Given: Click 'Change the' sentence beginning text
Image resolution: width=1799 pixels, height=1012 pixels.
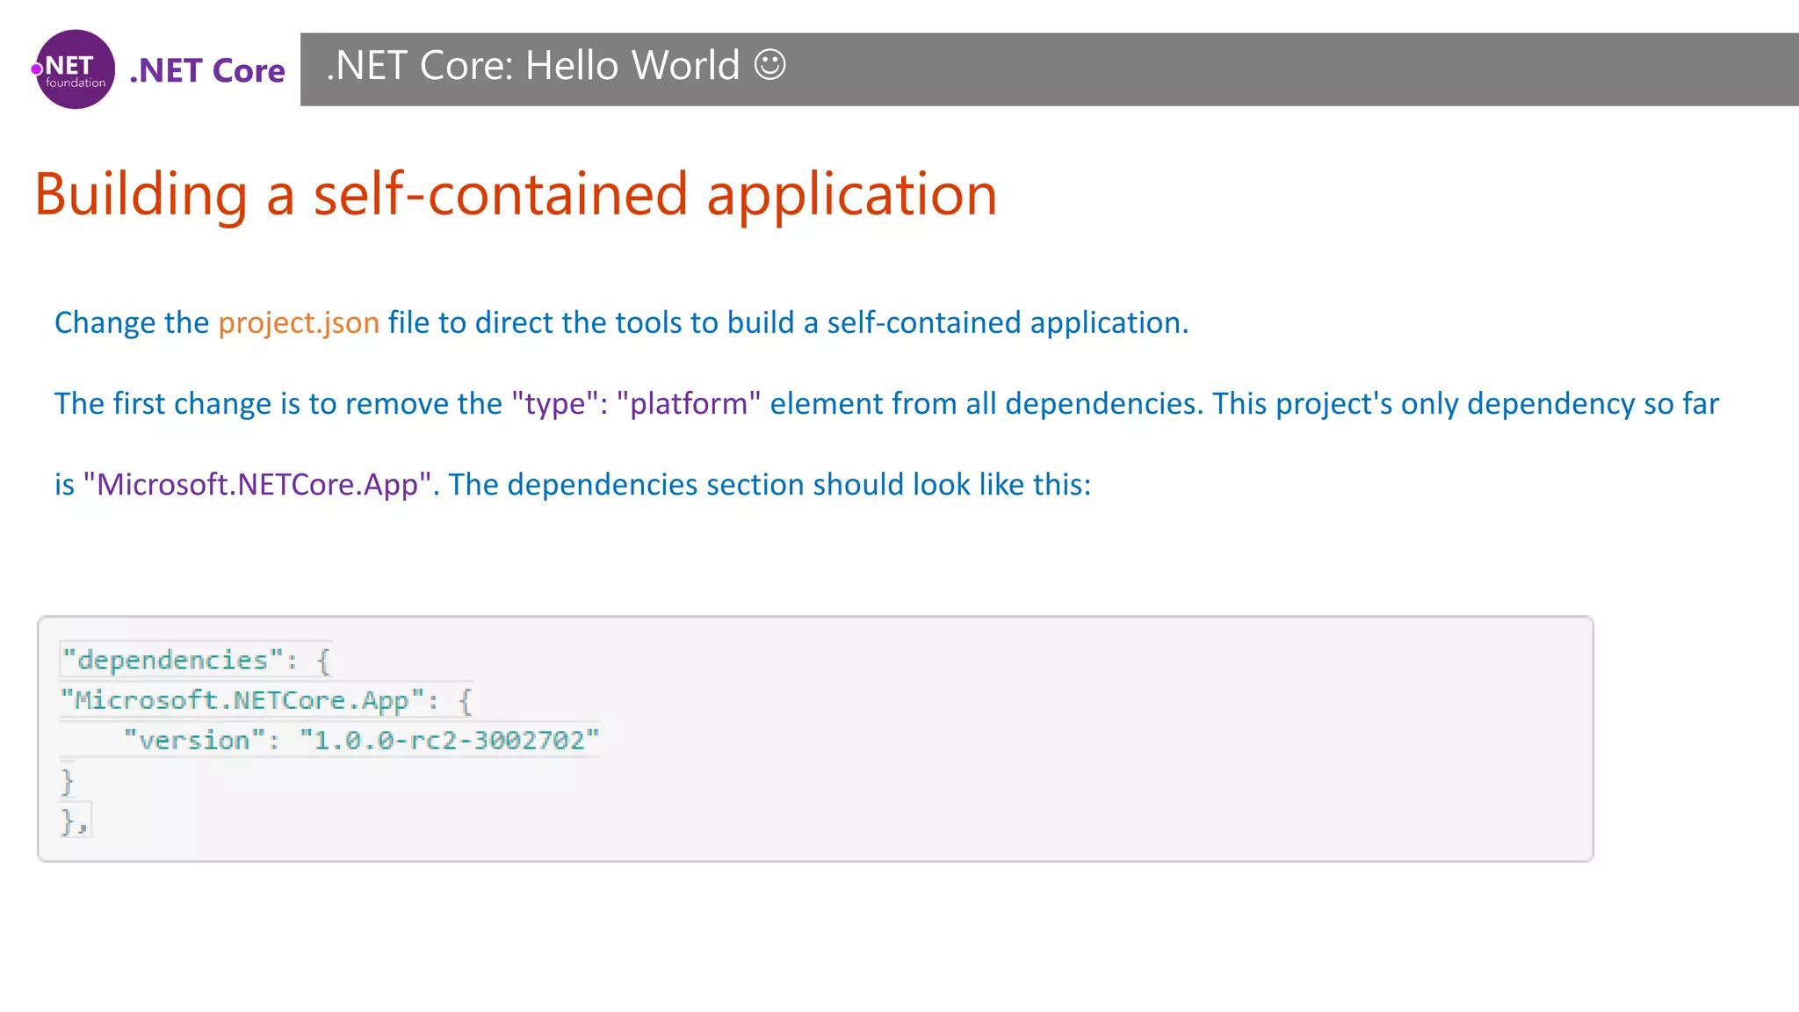Looking at the screenshot, I should pos(132,322).
